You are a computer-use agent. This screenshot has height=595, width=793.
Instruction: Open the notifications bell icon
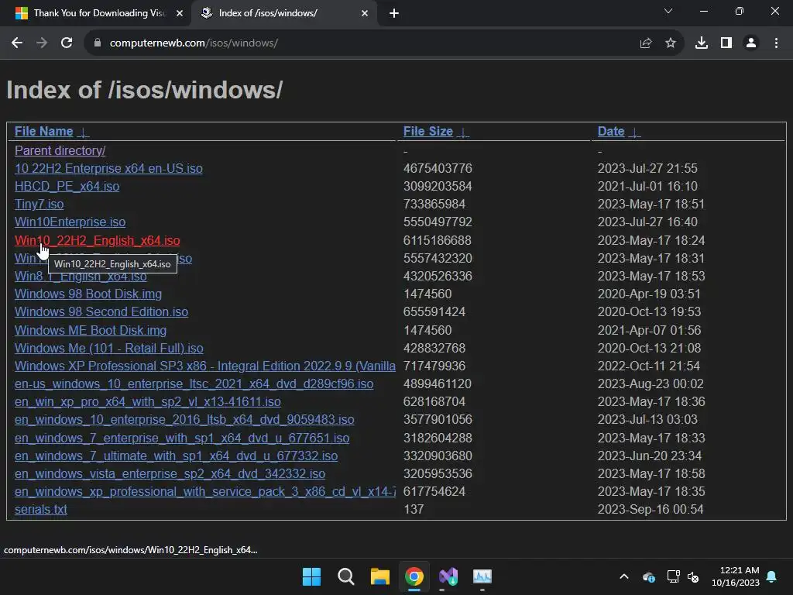[772, 576]
